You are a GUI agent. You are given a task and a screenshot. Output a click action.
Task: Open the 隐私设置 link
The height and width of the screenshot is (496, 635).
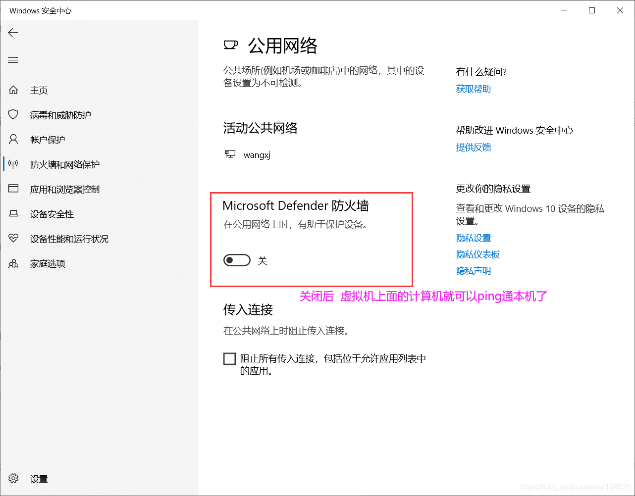click(x=474, y=238)
